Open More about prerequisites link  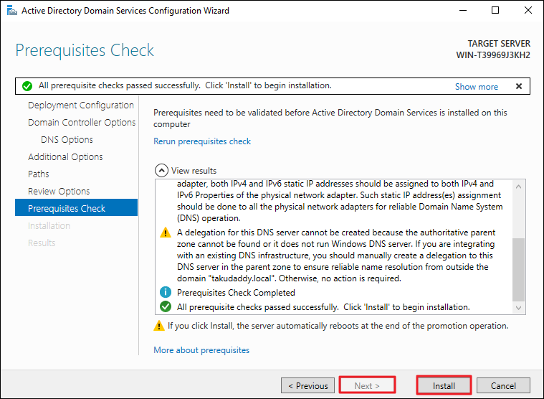(x=201, y=350)
